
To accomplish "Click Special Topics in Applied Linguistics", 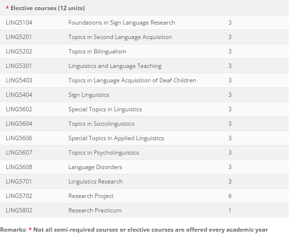I will tap(116, 138).
